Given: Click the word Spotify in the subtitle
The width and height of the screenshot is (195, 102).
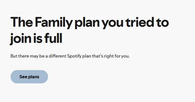Looking at the screenshot, I should tap(74, 56).
